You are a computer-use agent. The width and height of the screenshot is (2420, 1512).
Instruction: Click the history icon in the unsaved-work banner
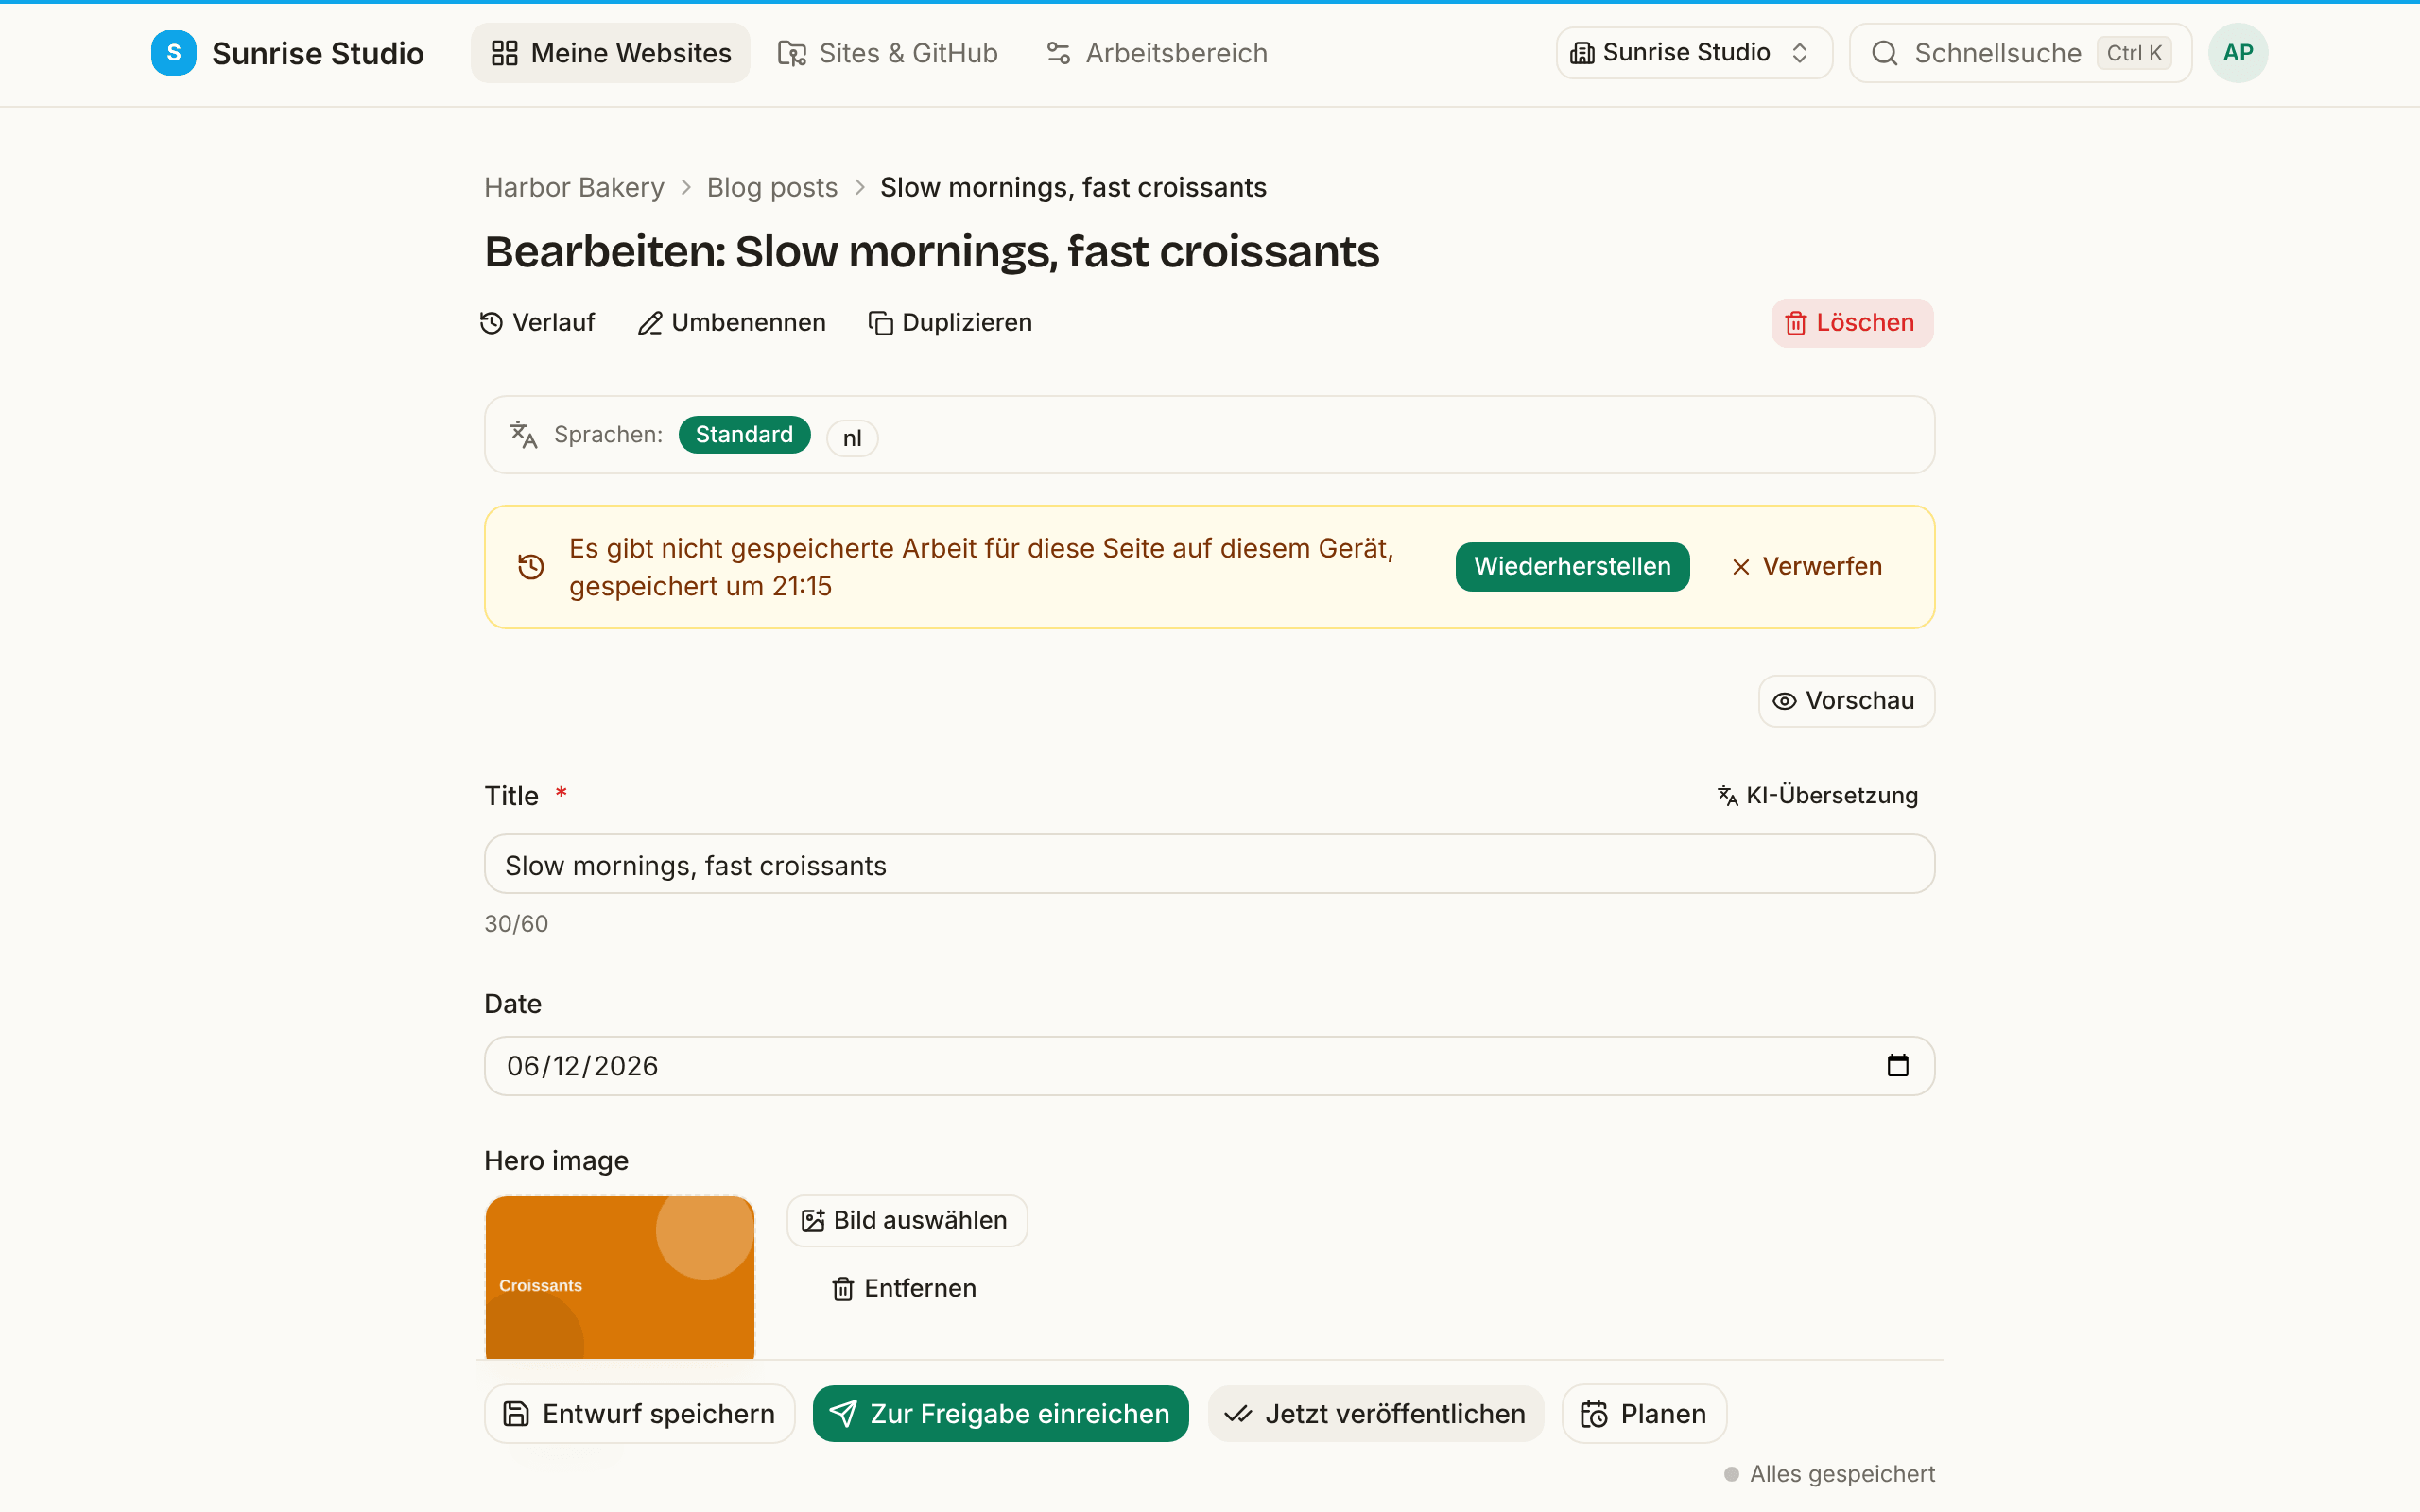pyautogui.click(x=531, y=567)
